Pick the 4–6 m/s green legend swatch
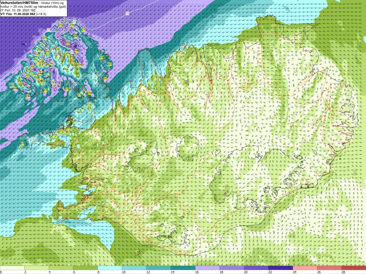Screen dimensions: 366x274 pos(61,268)
